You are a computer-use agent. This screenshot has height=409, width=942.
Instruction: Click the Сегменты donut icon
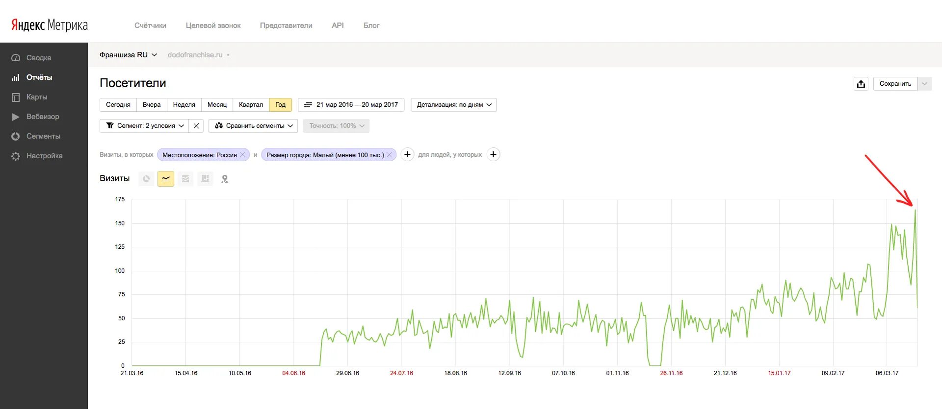(16, 136)
